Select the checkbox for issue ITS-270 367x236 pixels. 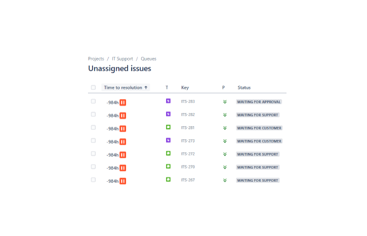tap(93, 167)
